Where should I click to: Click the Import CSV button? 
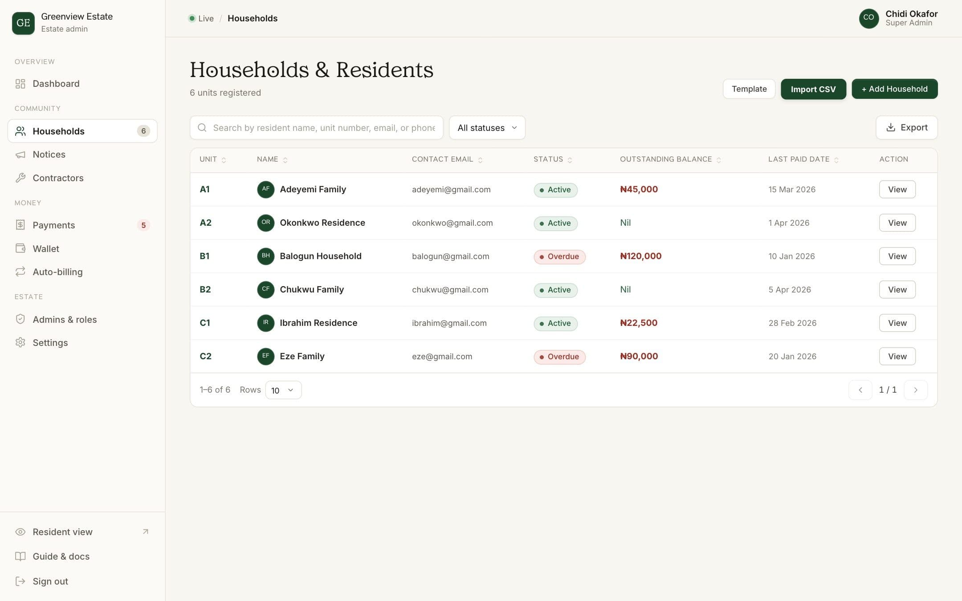tap(813, 89)
